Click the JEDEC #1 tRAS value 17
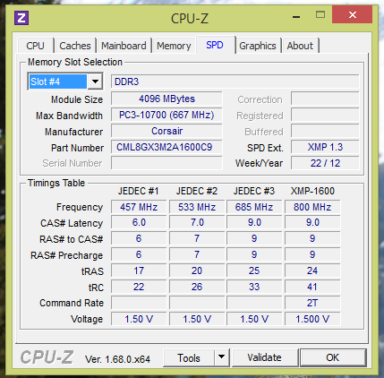Screen dimensions: 384x378 point(139,271)
